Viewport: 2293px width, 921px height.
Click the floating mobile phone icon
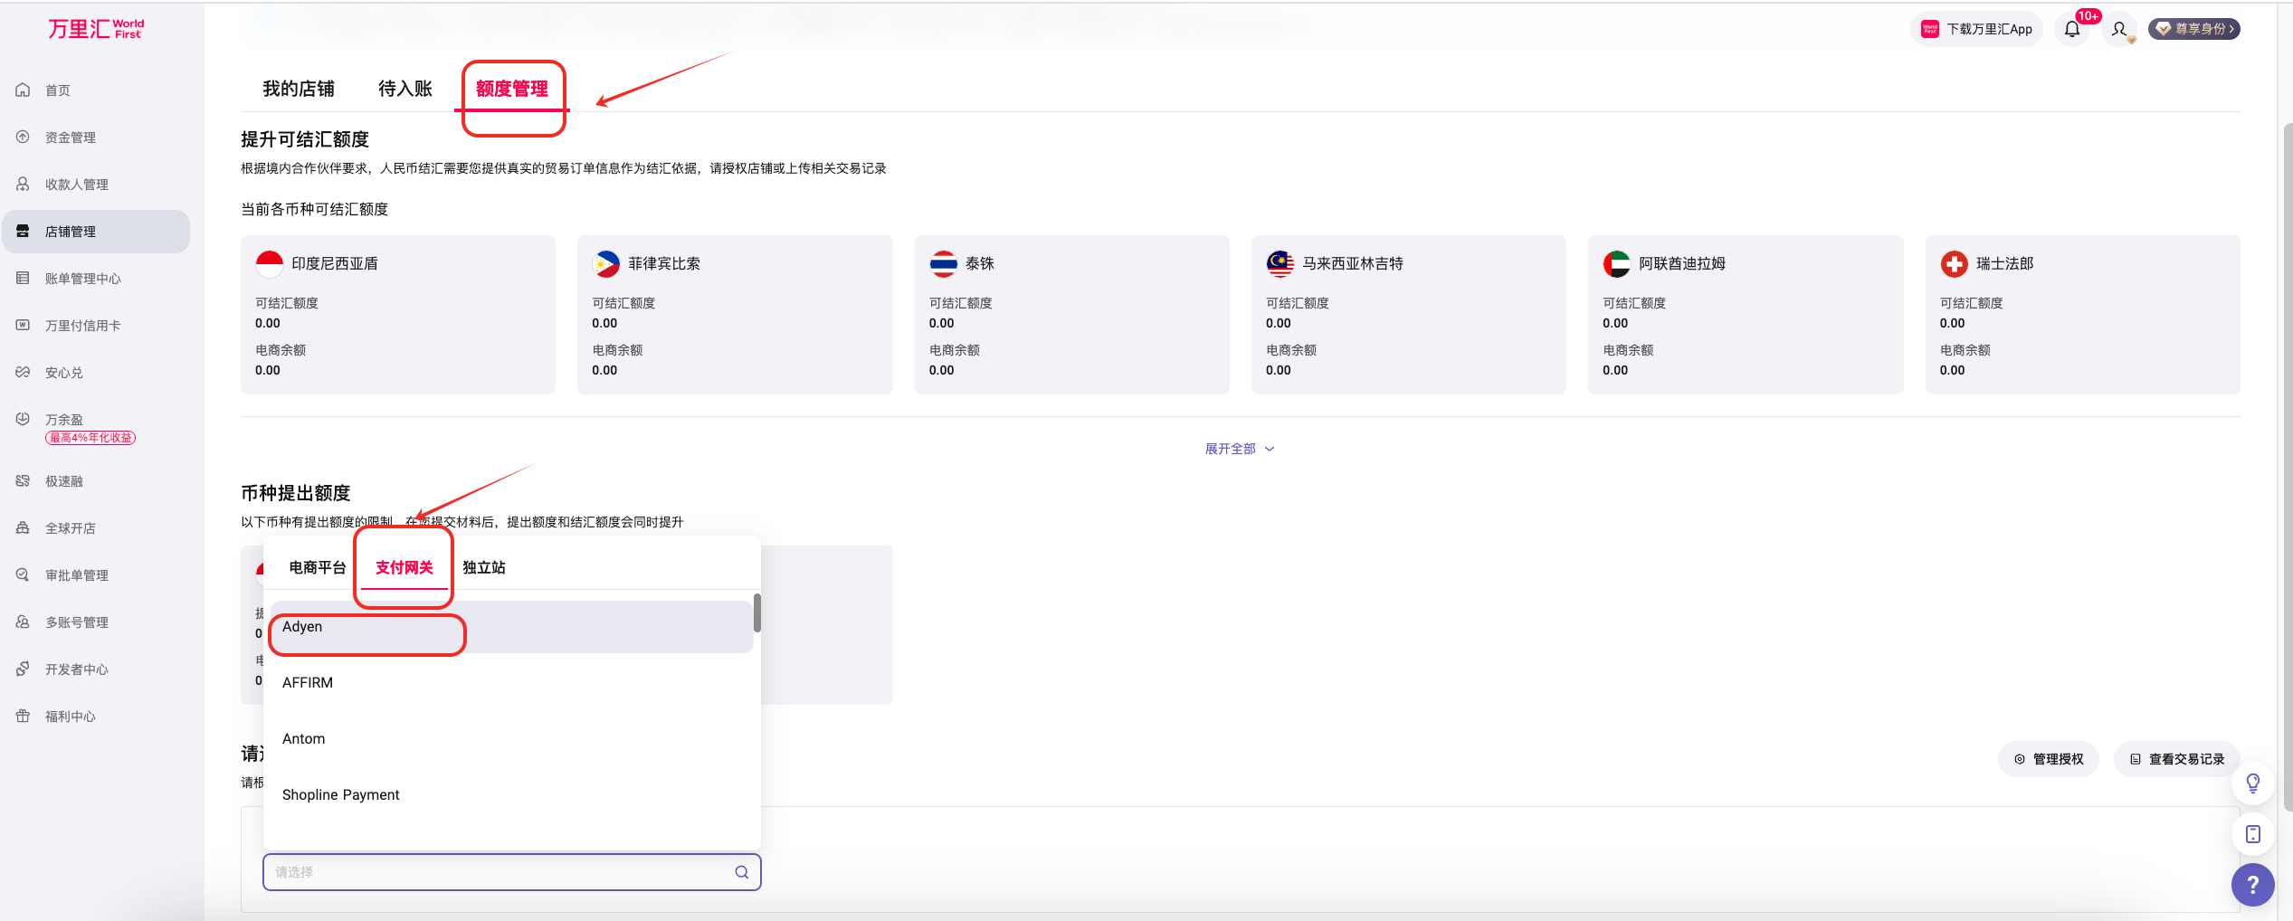tap(2252, 834)
